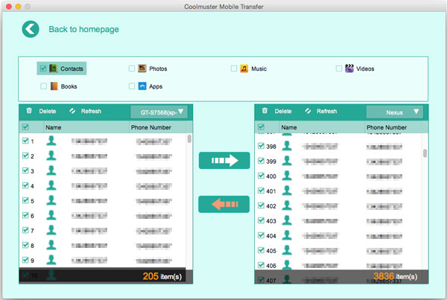The height and width of the screenshot is (300, 447).
Task: Click person icon of contact 405
Action: 287,250
